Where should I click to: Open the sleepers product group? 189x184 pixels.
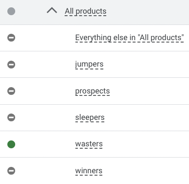(x=90, y=117)
